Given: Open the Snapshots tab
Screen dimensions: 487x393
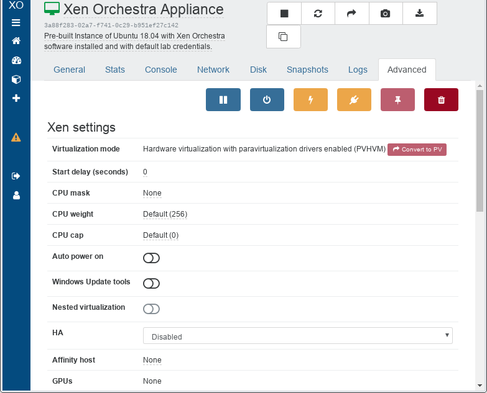Looking at the screenshot, I should [307, 70].
